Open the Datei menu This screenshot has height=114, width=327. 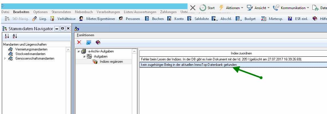(5, 12)
